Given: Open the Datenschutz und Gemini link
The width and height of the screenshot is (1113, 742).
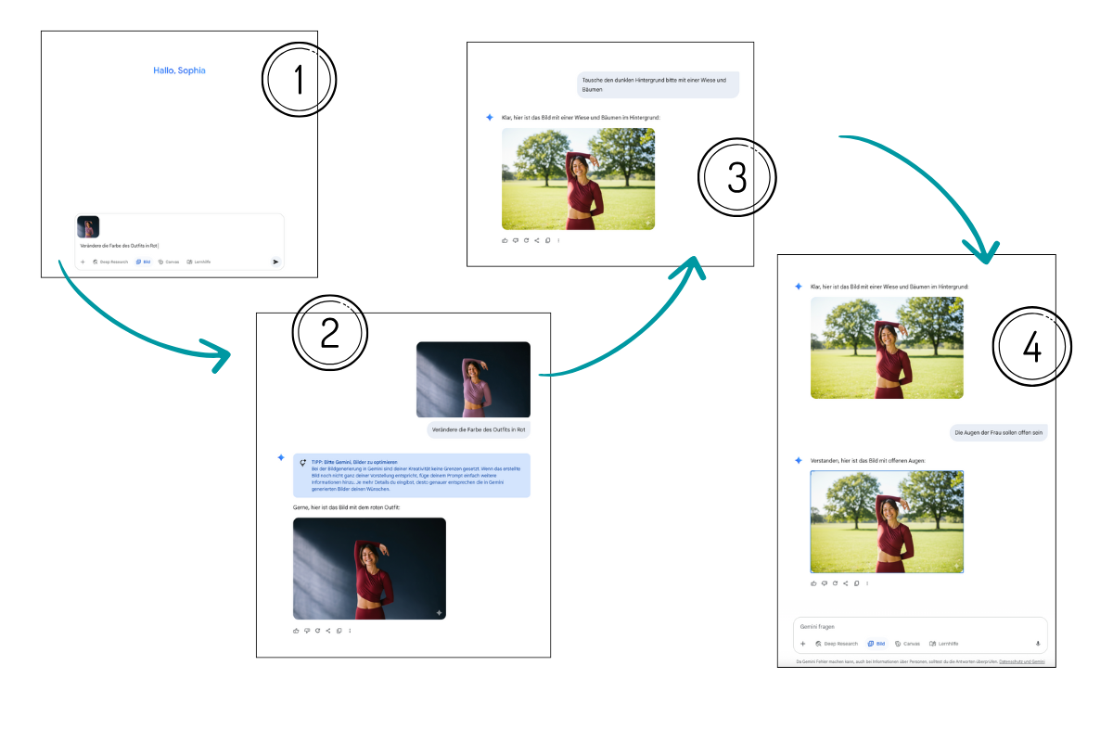Looking at the screenshot, I should (x=1021, y=662).
